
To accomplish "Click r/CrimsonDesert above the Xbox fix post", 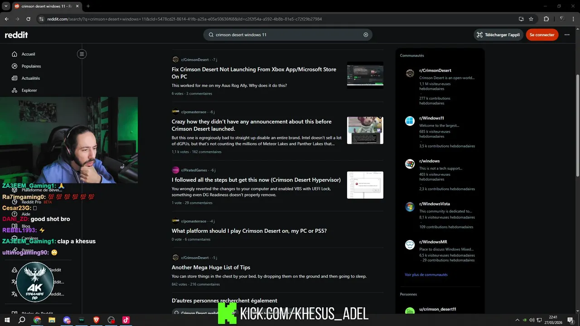I will tap(195, 60).
